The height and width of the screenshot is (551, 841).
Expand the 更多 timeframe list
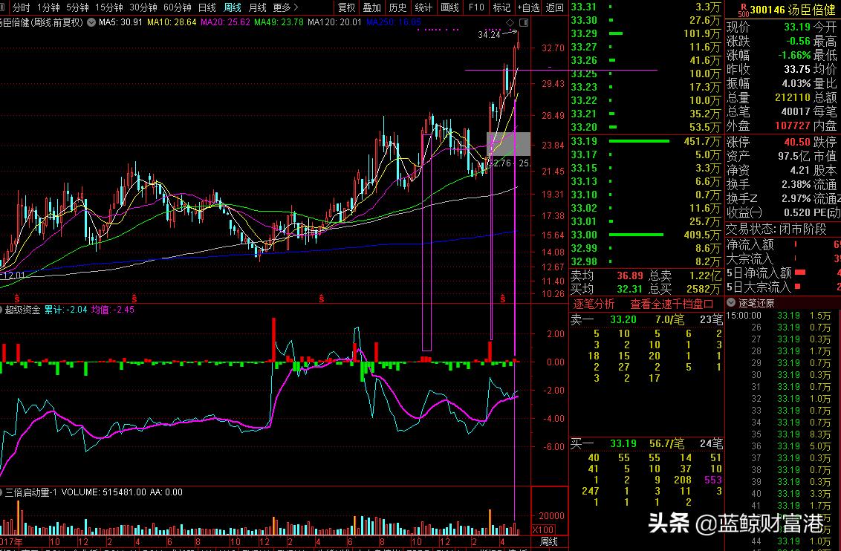[282, 7]
